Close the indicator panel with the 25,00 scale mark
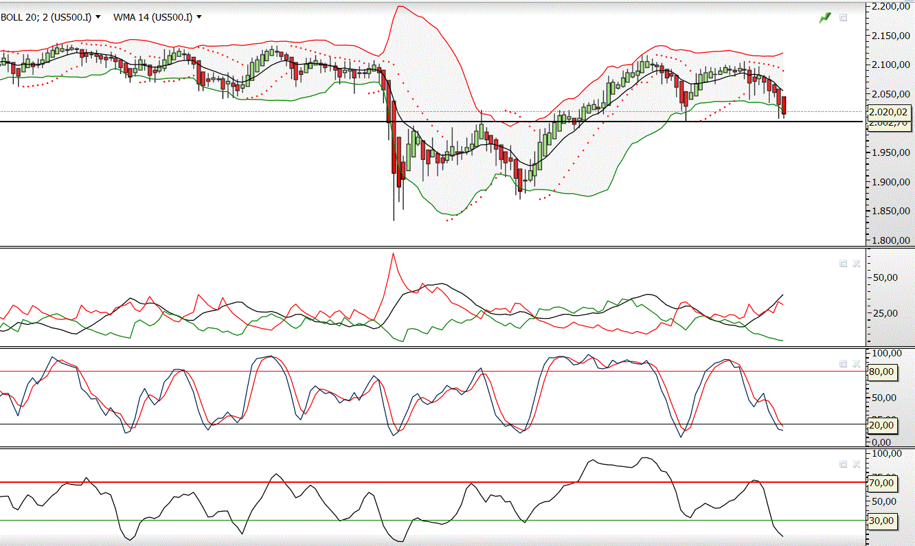Viewport: 915px width, 546px height. tap(856, 263)
